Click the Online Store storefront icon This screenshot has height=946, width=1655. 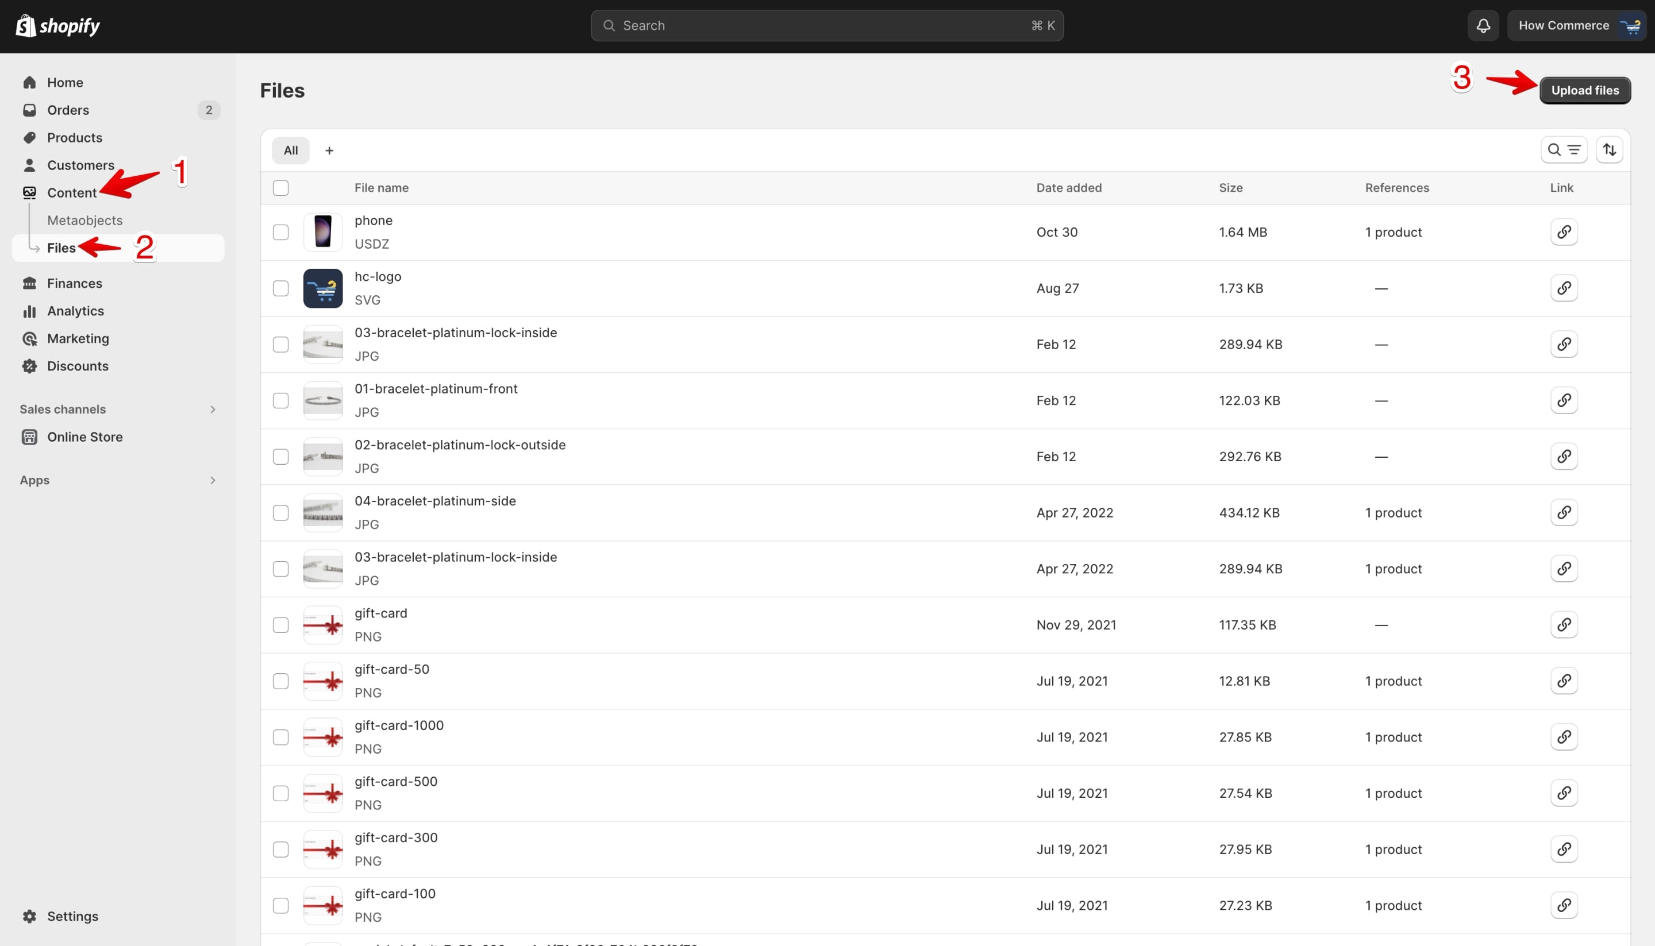click(29, 437)
